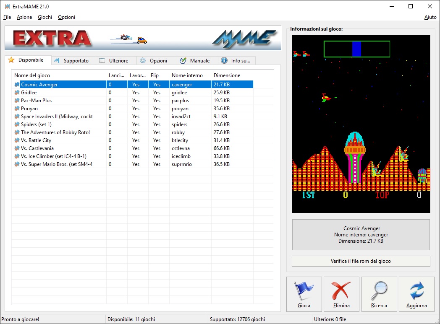Viewport: 440px width, 324px height.
Task: Click status bar 'Ulteriore: 0 file'
Action: click(x=330, y=319)
